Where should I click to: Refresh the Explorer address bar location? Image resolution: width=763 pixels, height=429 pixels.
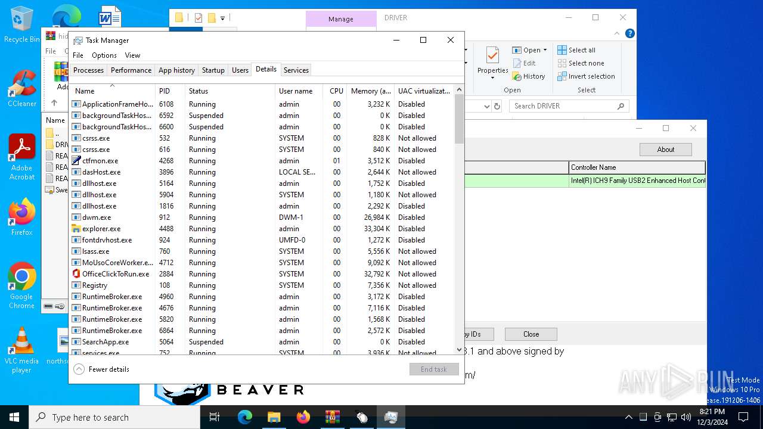[497, 106]
